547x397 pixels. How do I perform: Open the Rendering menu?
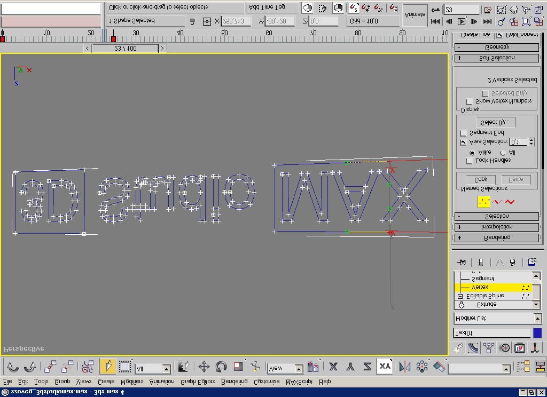point(235,382)
